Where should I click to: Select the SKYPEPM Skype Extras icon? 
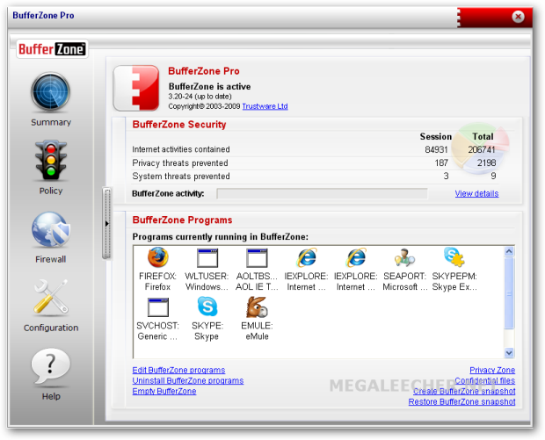point(454,257)
